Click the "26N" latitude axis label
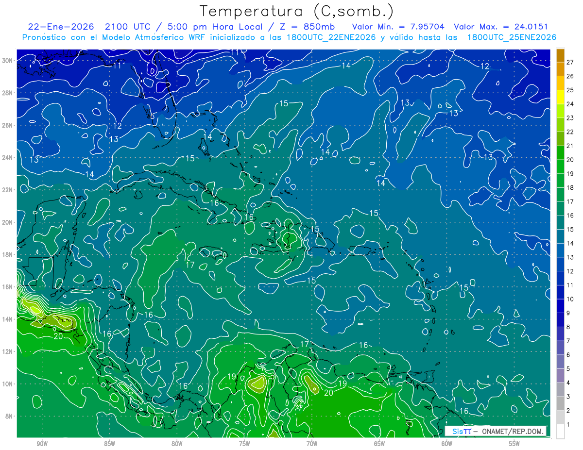The height and width of the screenshot is (450, 583). tap(8, 125)
